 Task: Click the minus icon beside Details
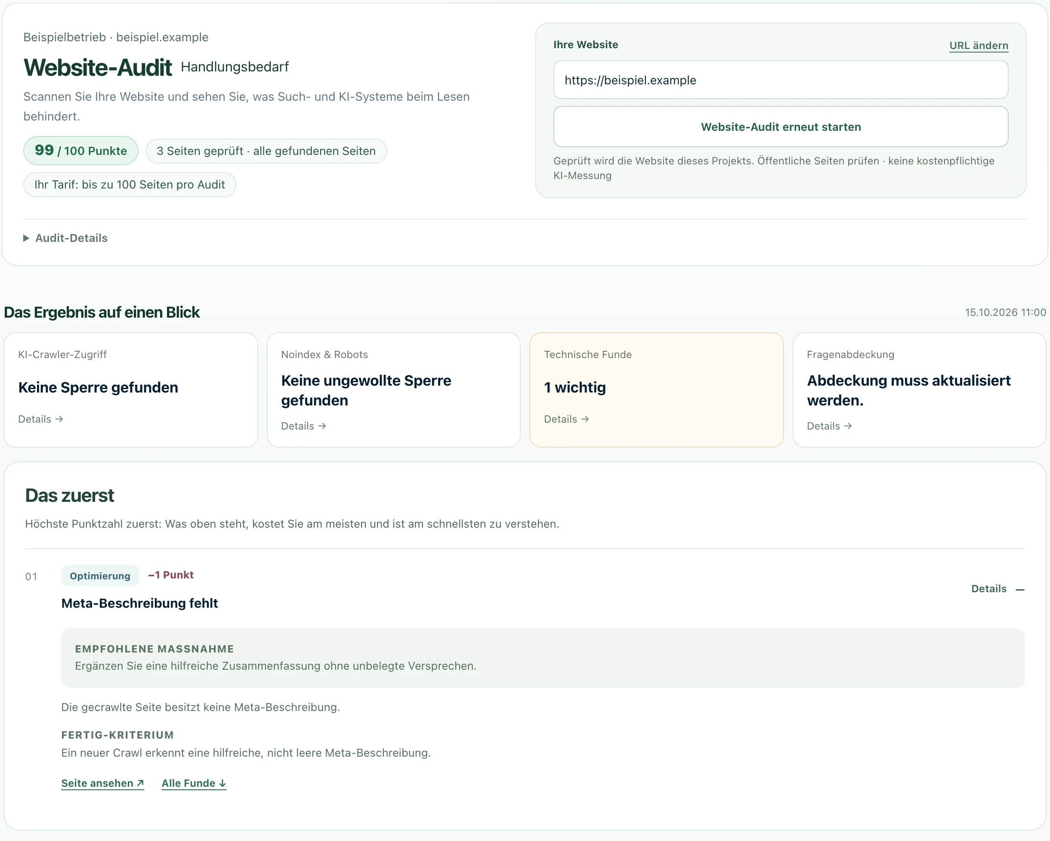pyautogui.click(x=1020, y=590)
